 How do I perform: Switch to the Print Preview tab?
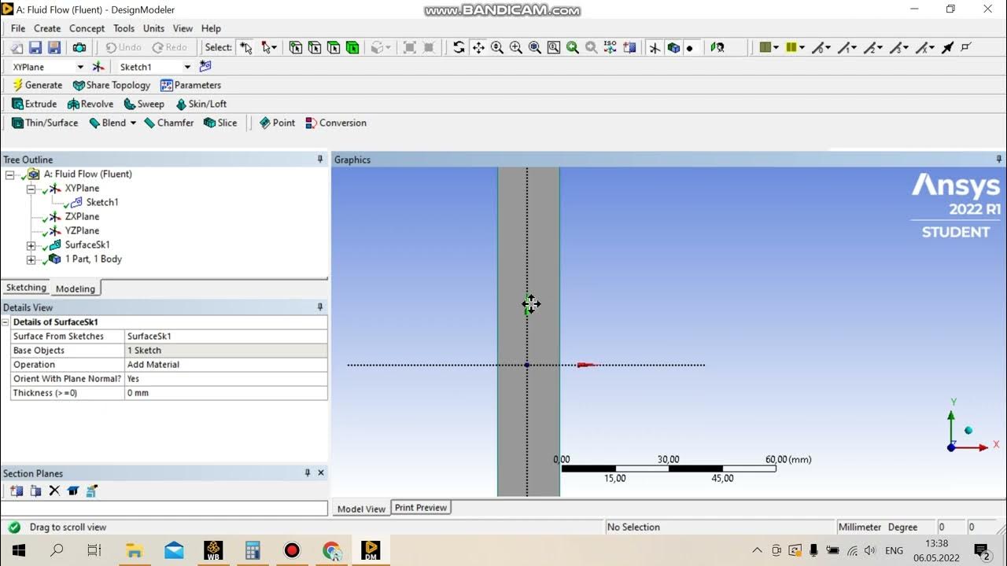tap(421, 508)
